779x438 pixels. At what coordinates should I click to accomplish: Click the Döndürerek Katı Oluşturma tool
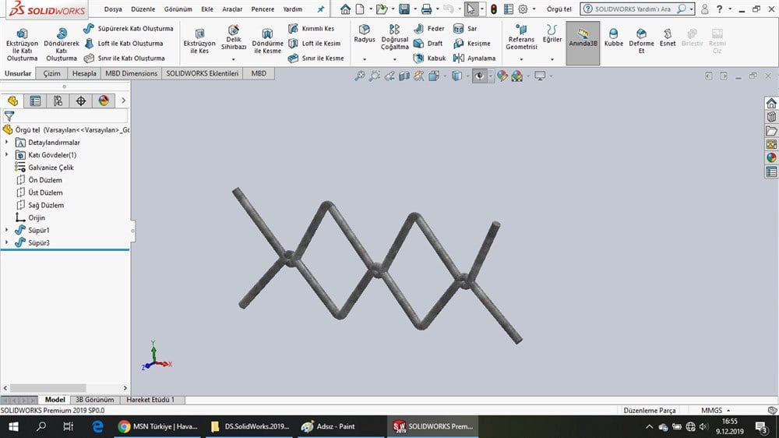(x=62, y=44)
